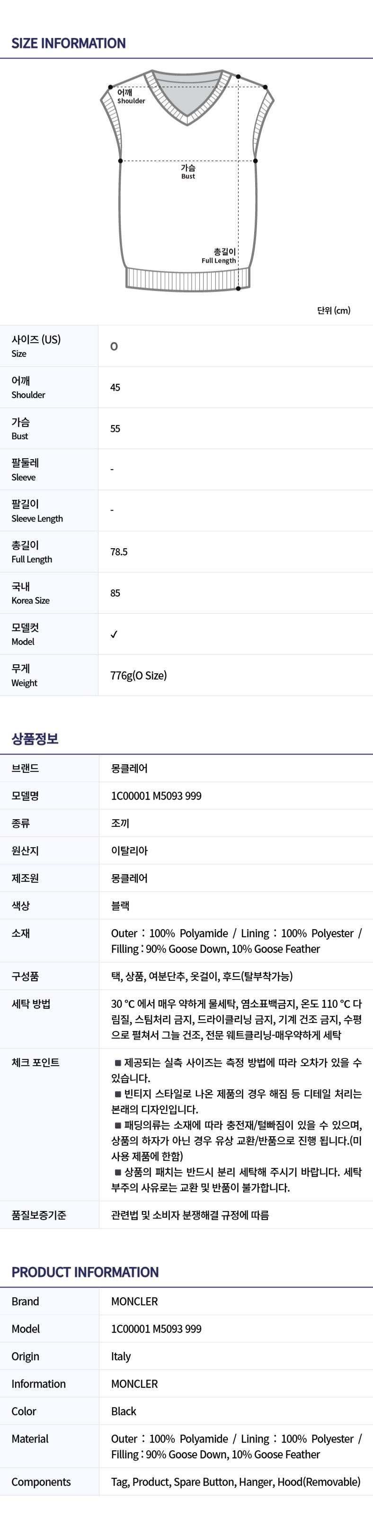Click the brand name 몽클레어 in 브랜드 row
Screen dimensions: 373x1527
tap(130, 768)
